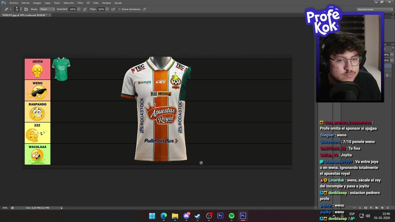395x222 pixels.
Task: Open the Filtro menu
Action: (80, 3)
